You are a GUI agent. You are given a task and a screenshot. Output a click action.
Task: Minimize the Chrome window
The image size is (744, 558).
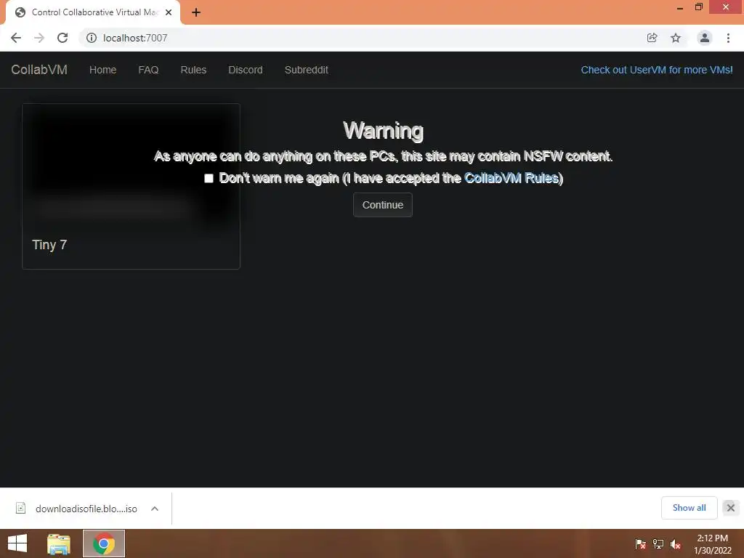[x=679, y=7]
